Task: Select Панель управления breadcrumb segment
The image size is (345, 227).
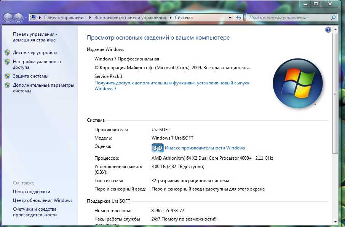Action: coord(65,17)
